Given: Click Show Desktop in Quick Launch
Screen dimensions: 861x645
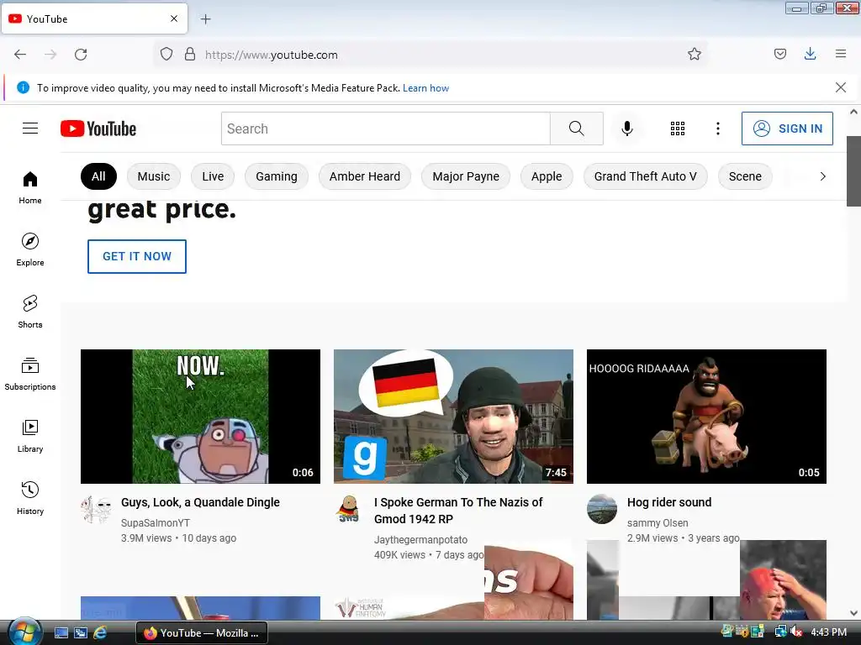Looking at the screenshot, I should tap(61, 633).
